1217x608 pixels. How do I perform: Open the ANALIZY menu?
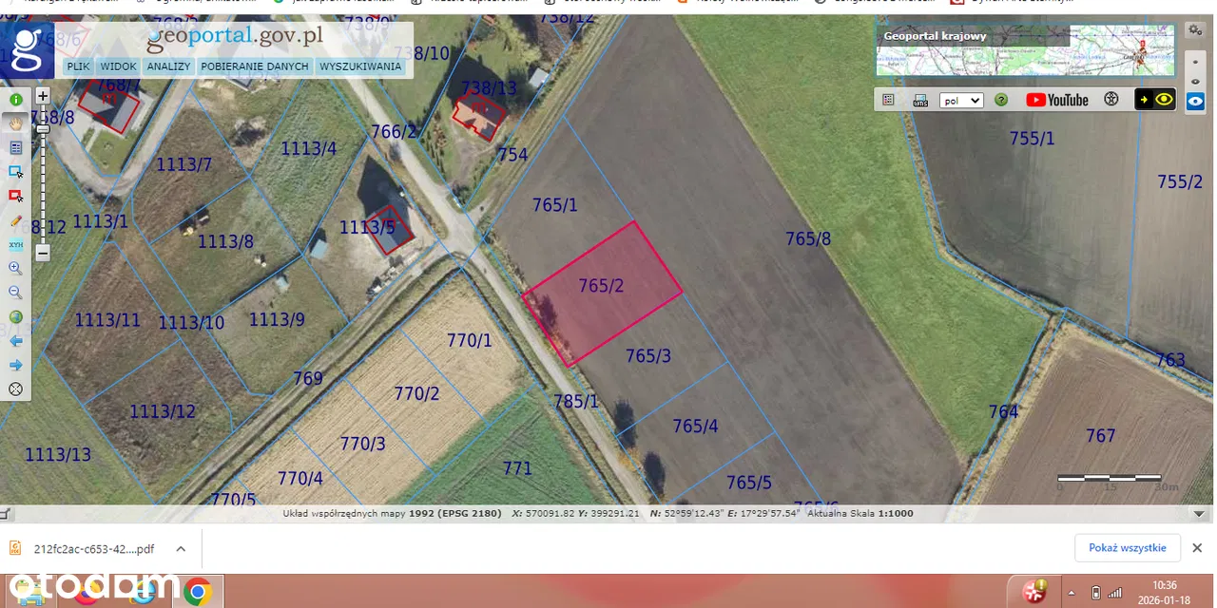pyautogui.click(x=169, y=66)
